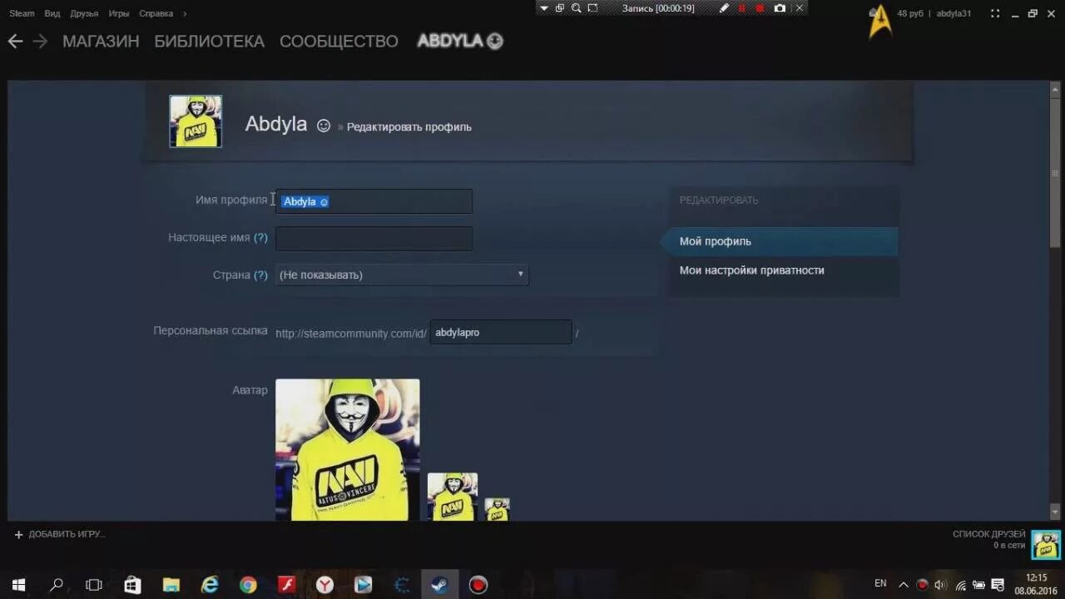Open the Steam menu
Screen dimensions: 1065x599
[22, 13]
